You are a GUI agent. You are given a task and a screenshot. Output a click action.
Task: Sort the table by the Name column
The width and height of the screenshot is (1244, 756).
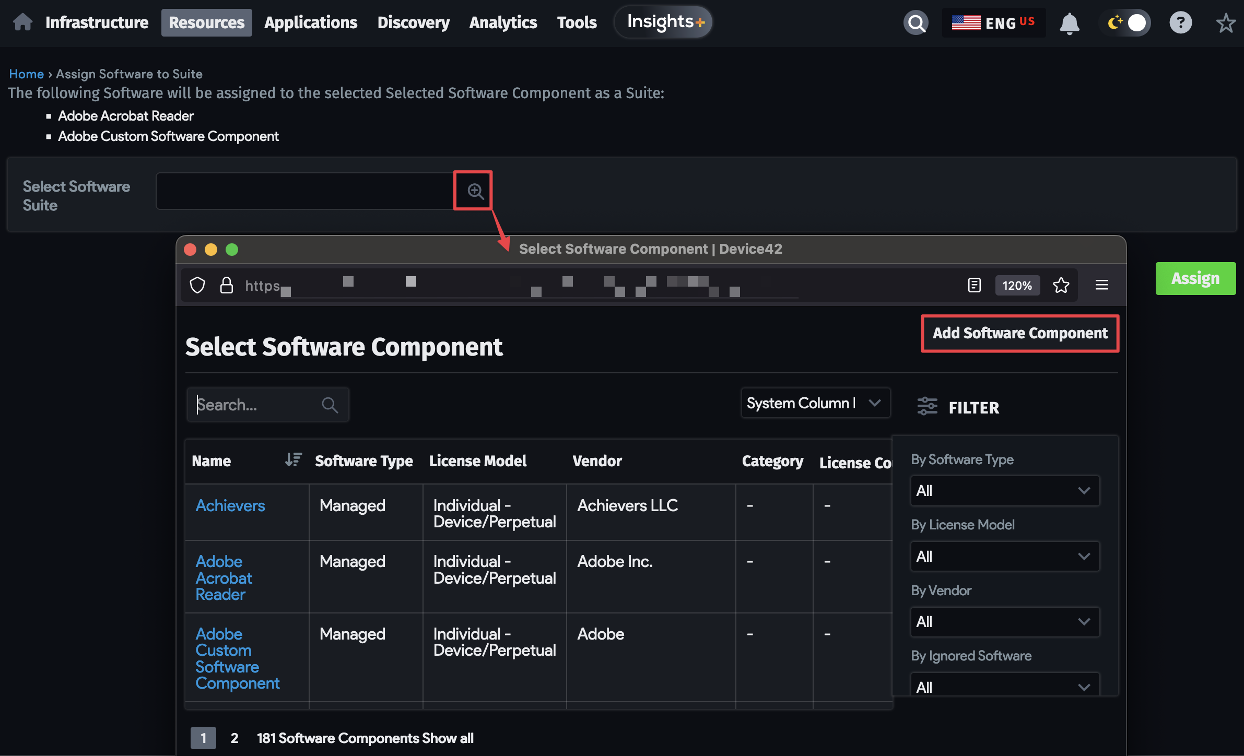pos(293,460)
